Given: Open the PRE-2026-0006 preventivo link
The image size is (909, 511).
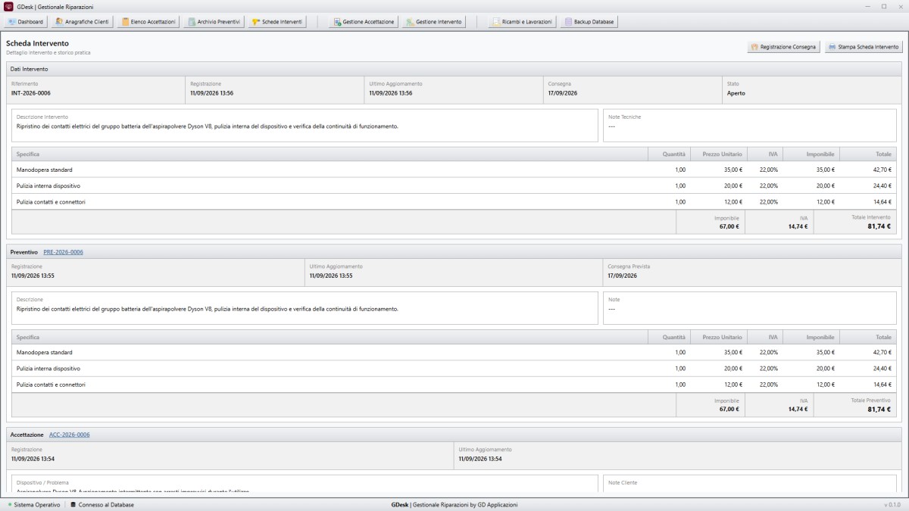Looking at the screenshot, I should 64,251.
